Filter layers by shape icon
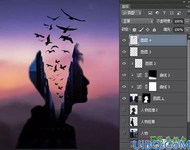The height and width of the screenshot is (150, 190). (x=172, y=13)
